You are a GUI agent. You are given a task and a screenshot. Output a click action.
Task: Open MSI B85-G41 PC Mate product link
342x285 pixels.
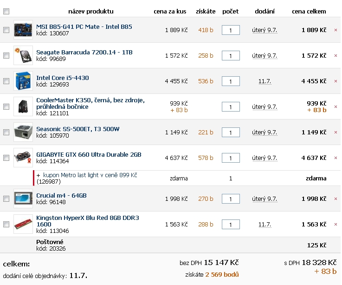pos(84,27)
